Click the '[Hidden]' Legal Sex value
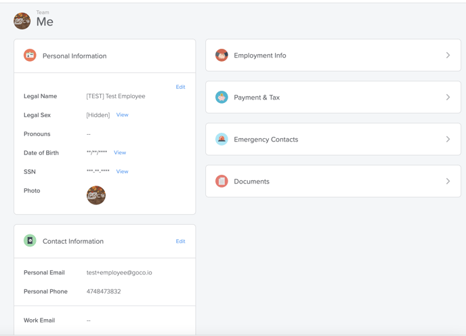The width and height of the screenshot is (466, 336). pyautogui.click(x=98, y=115)
